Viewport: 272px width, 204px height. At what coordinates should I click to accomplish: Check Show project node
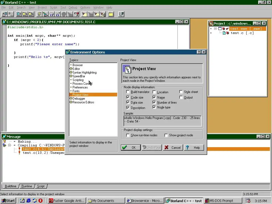click(x=166, y=135)
